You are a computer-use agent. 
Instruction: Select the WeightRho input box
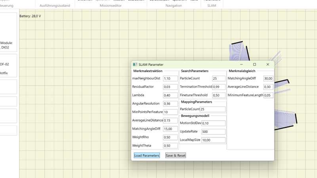point(170,137)
